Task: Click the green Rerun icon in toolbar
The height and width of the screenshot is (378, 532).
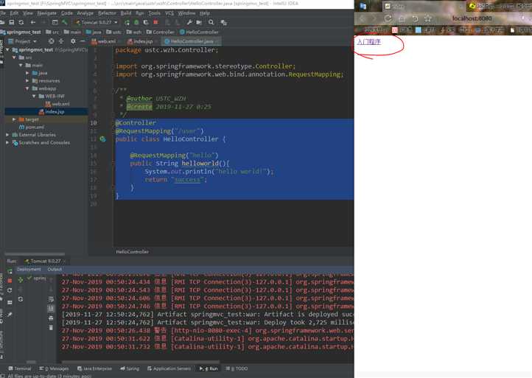Action: click(127, 22)
